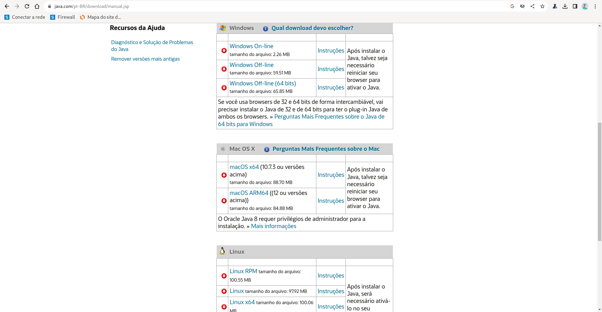The height and width of the screenshot is (312, 602).
Task: Open Remover versões mais antigas link
Action: (145, 59)
